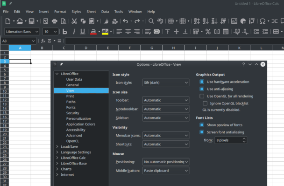Open the Styles menu
The width and height of the screenshot is (284, 186).
[76, 12]
